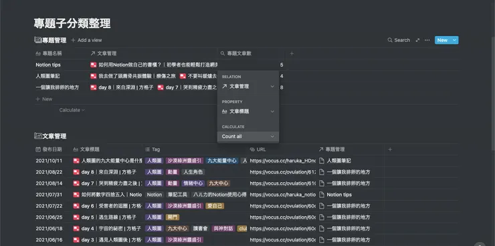Open the Count all calculate dropdown
Image resolution: width=495 pixels, height=246 pixels.
(x=248, y=137)
